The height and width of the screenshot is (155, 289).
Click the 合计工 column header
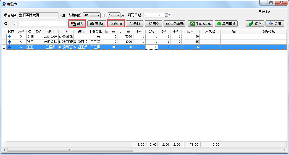point(191,32)
